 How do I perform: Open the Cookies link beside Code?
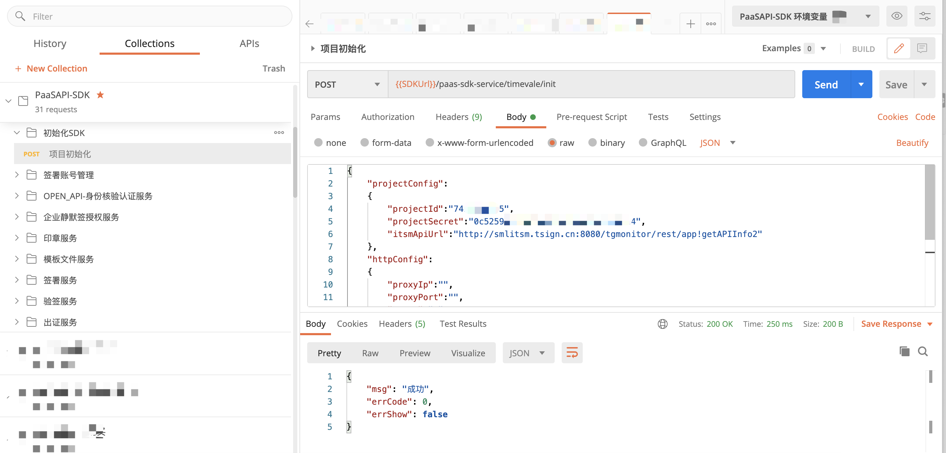point(892,117)
